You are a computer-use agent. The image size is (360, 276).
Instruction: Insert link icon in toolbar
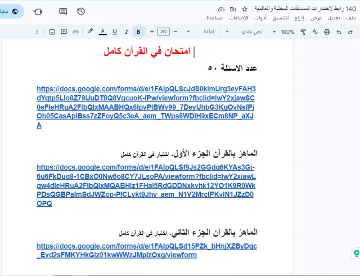point(76,32)
